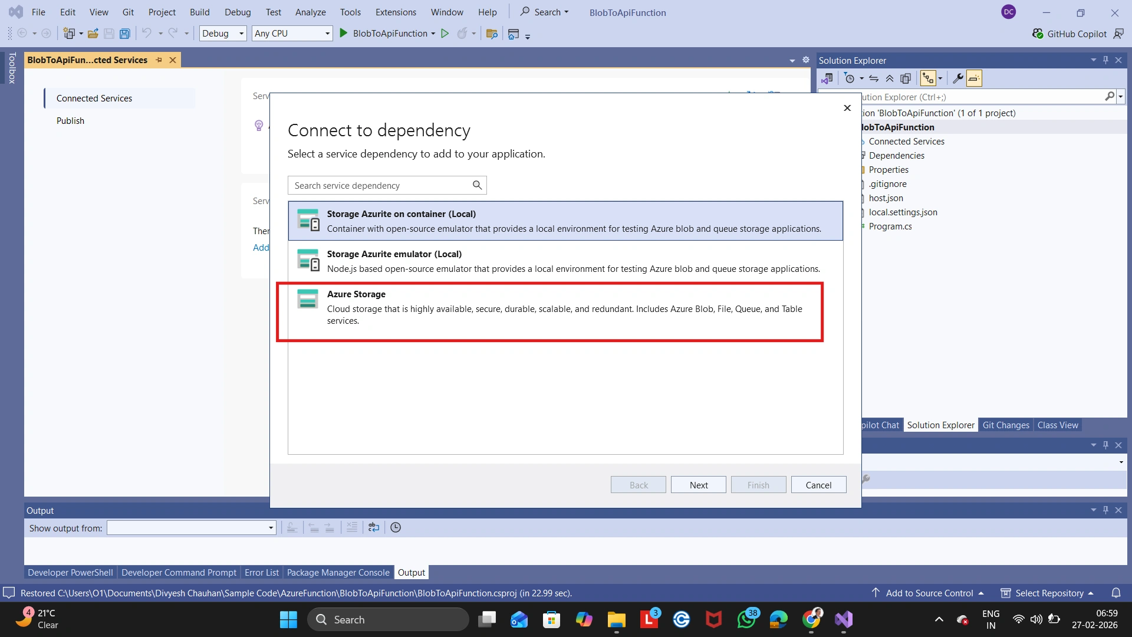This screenshot has width=1132, height=637.
Task: Click Collapse All in Solution Explorer toolbar
Action: pyautogui.click(x=890, y=78)
